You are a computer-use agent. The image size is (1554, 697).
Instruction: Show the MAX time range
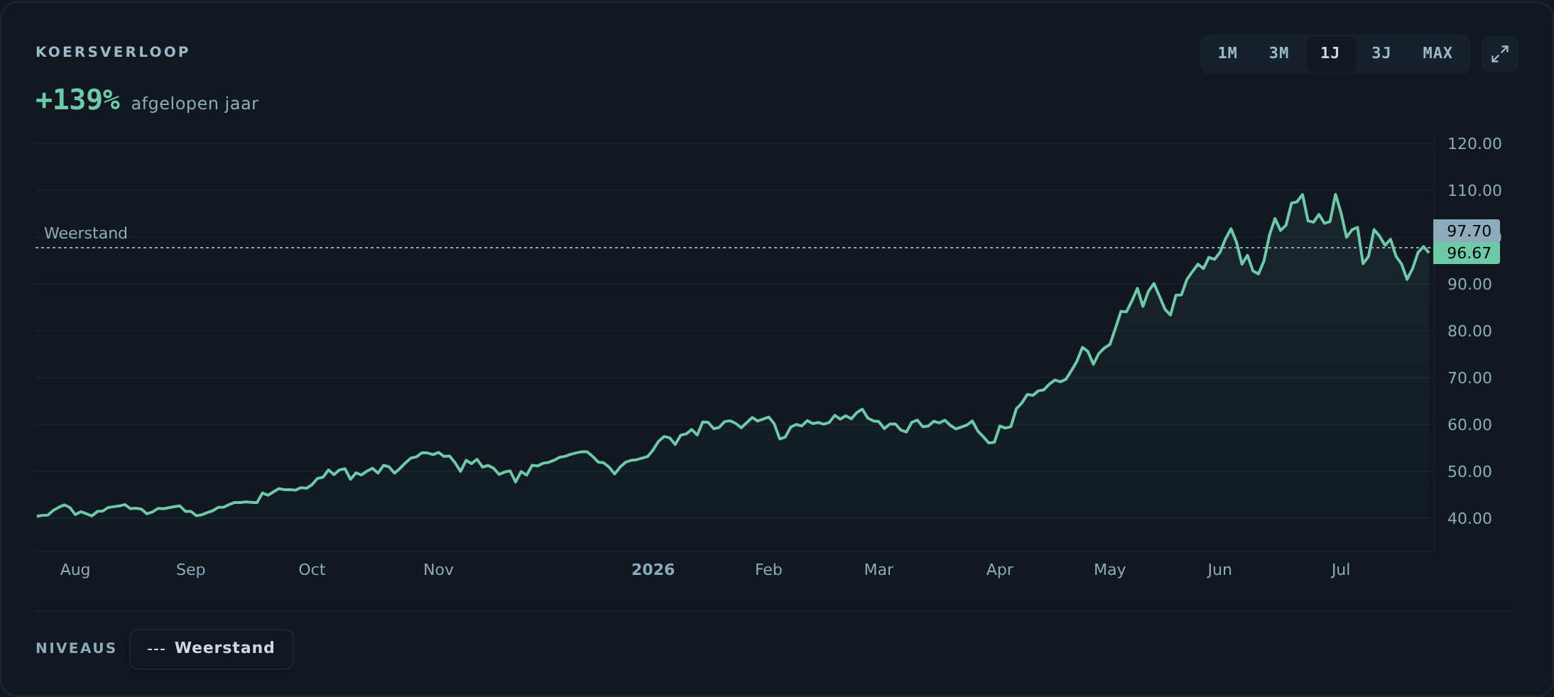[1438, 54]
